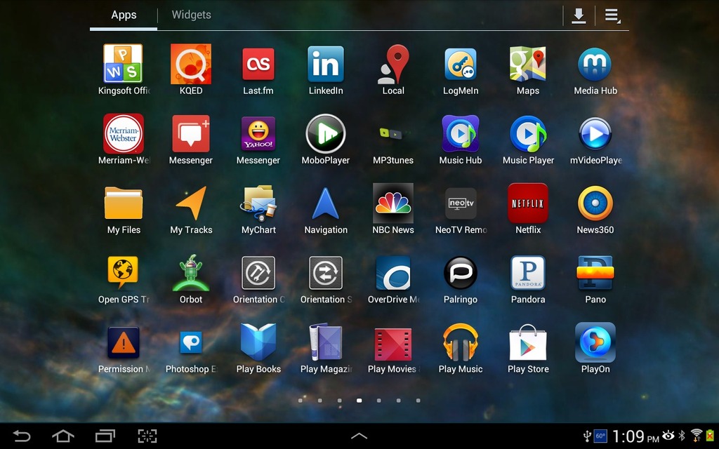Show downloaded apps via download icon
The height and width of the screenshot is (449, 719).
[x=579, y=15]
